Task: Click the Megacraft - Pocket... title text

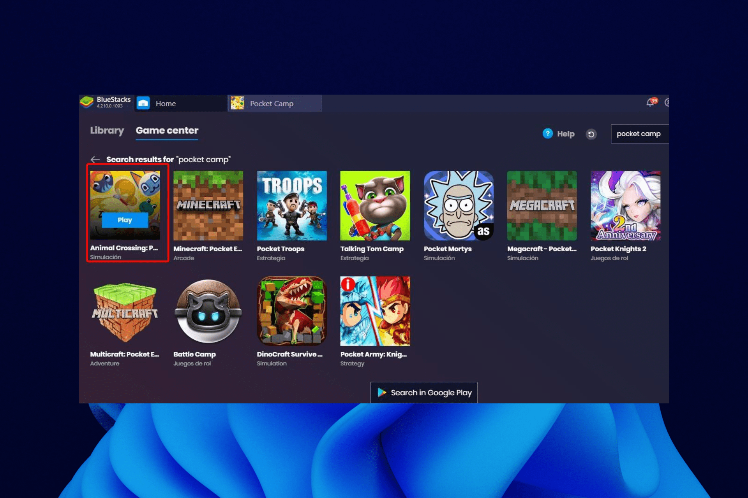Action: tap(542, 249)
